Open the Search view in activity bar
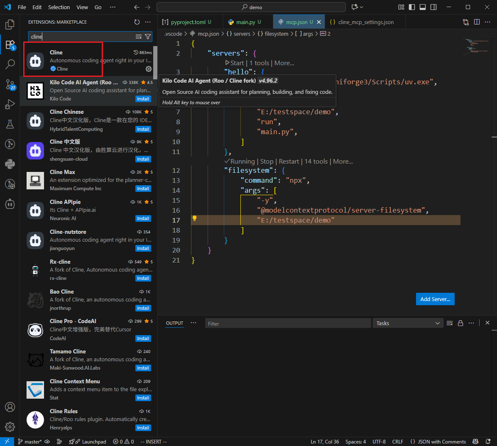This screenshot has height=446, width=497. (x=10, y=64)
